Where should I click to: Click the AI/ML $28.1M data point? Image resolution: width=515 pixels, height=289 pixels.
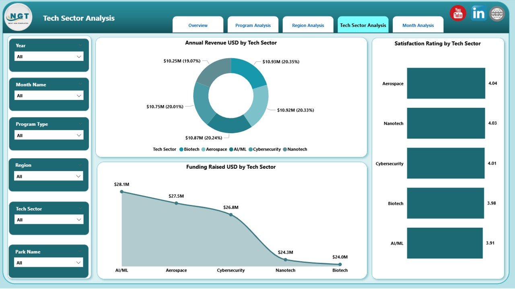[122, 192]
